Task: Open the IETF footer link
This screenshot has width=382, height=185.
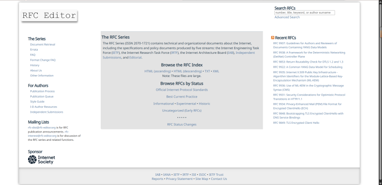Action: (176, 174)
